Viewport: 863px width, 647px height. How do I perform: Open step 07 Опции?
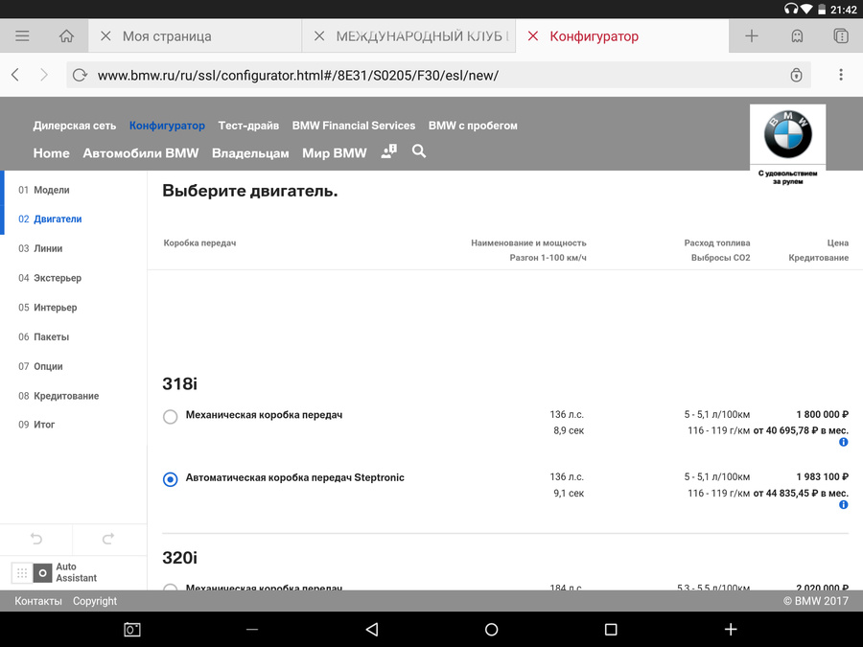(x=40, y=366)
